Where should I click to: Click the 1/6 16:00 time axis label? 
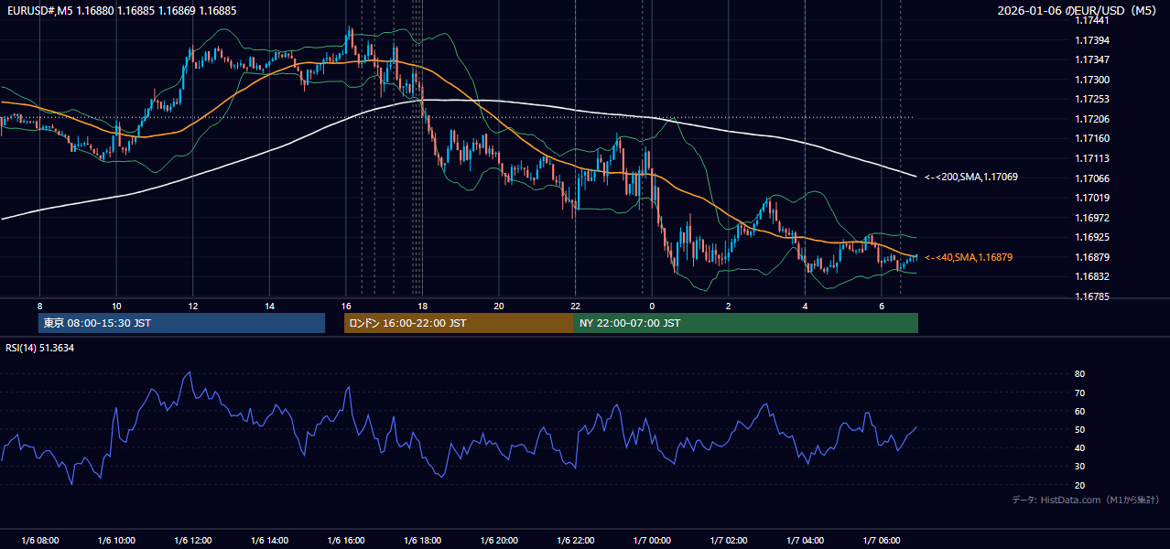tap(346, 541)
